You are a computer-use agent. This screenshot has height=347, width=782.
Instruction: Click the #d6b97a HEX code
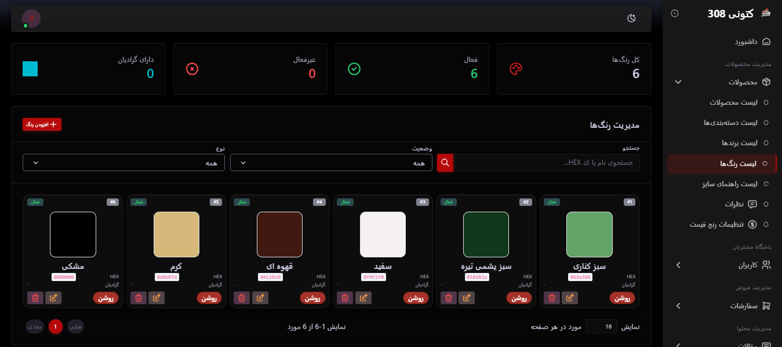[168, 277]
